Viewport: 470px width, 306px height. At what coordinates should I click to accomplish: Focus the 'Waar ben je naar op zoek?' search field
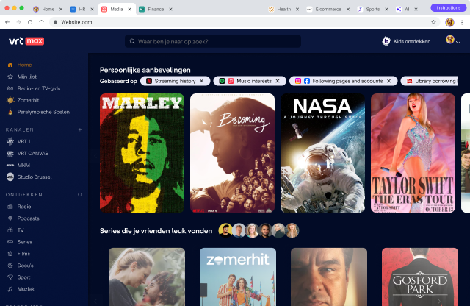coord(213,41)
